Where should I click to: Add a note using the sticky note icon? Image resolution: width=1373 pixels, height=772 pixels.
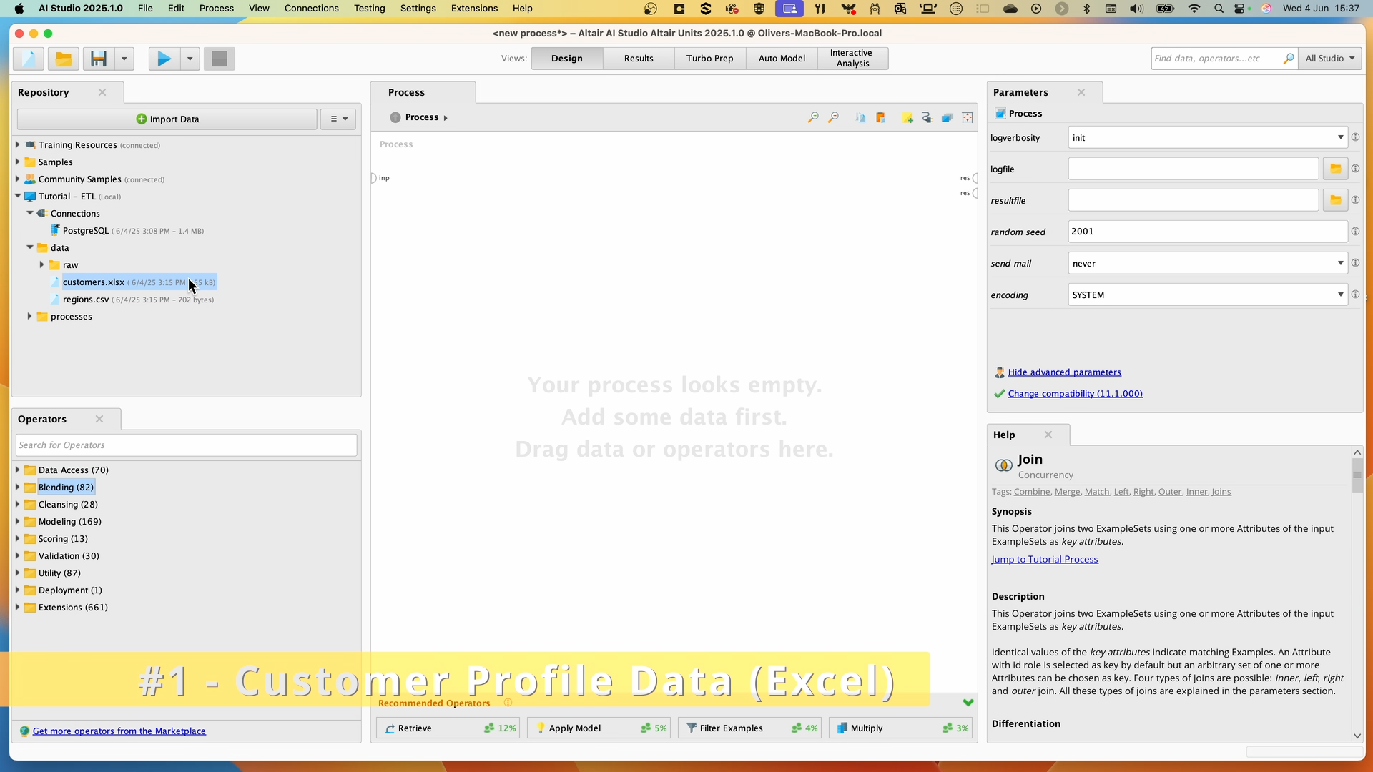[907, 117]
